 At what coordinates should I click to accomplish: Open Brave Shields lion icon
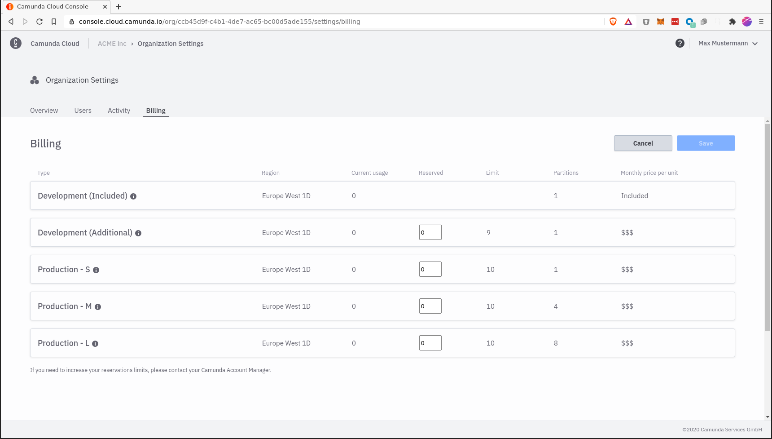pos(613,22)
